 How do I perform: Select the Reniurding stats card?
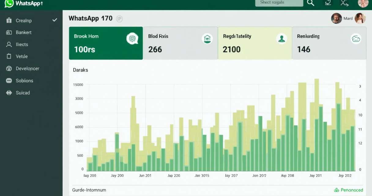pyautogui.click(x=329, y=43)
